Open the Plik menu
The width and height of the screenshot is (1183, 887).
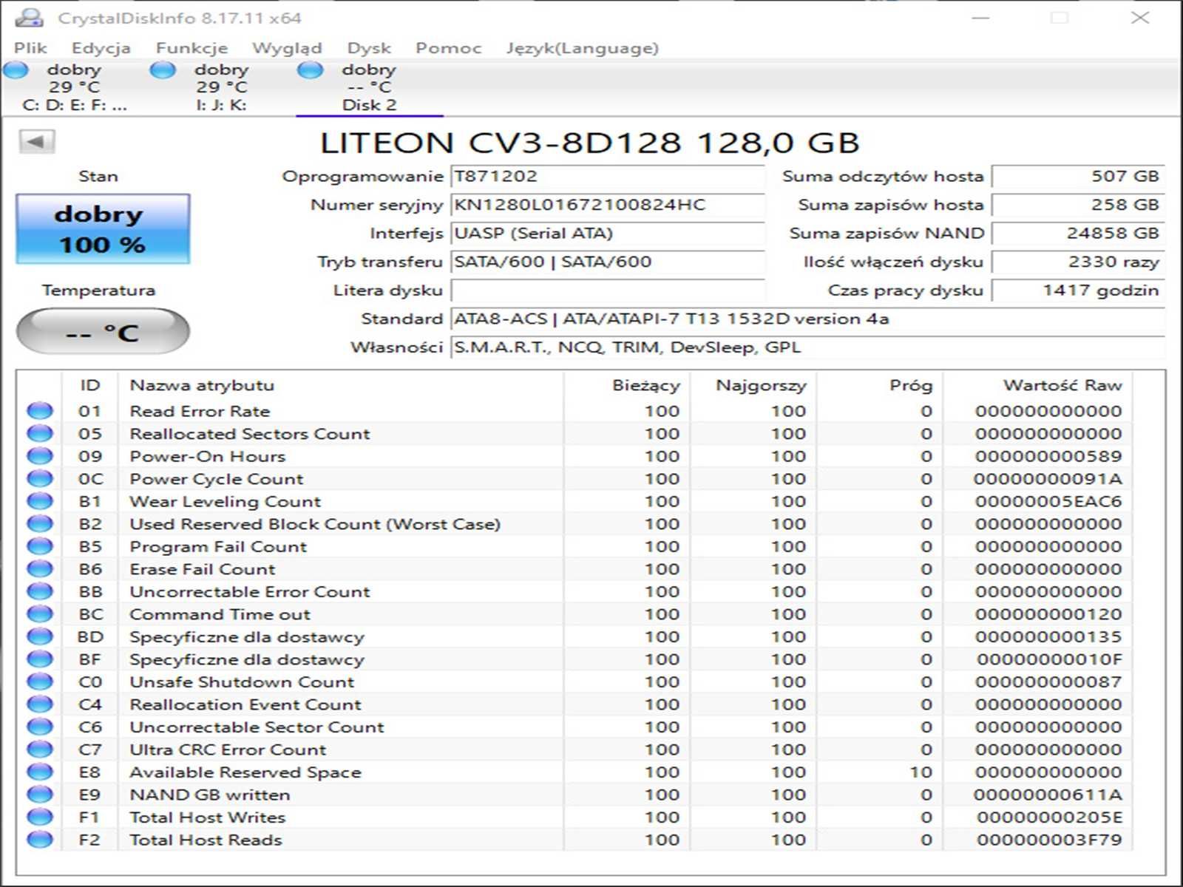(30, 48)
